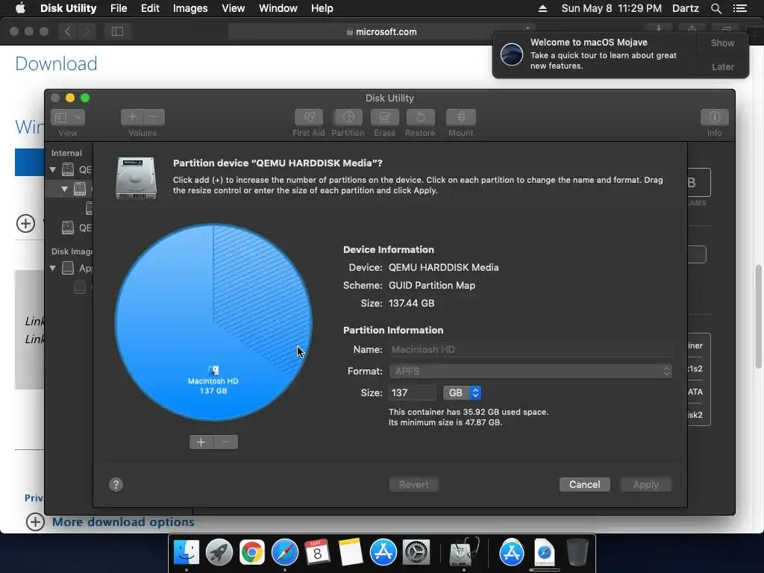The width and height of the screenshot is (764, 573).
Task: Click the eject icon in menu bar
Action: (542, 8)
